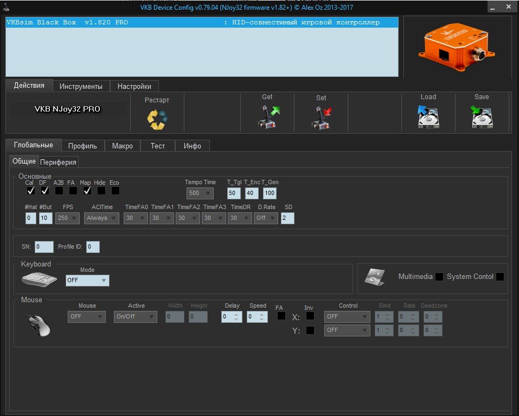Click the mouse Delay spinner field
The image size is (519, 416).
(232, 317)
